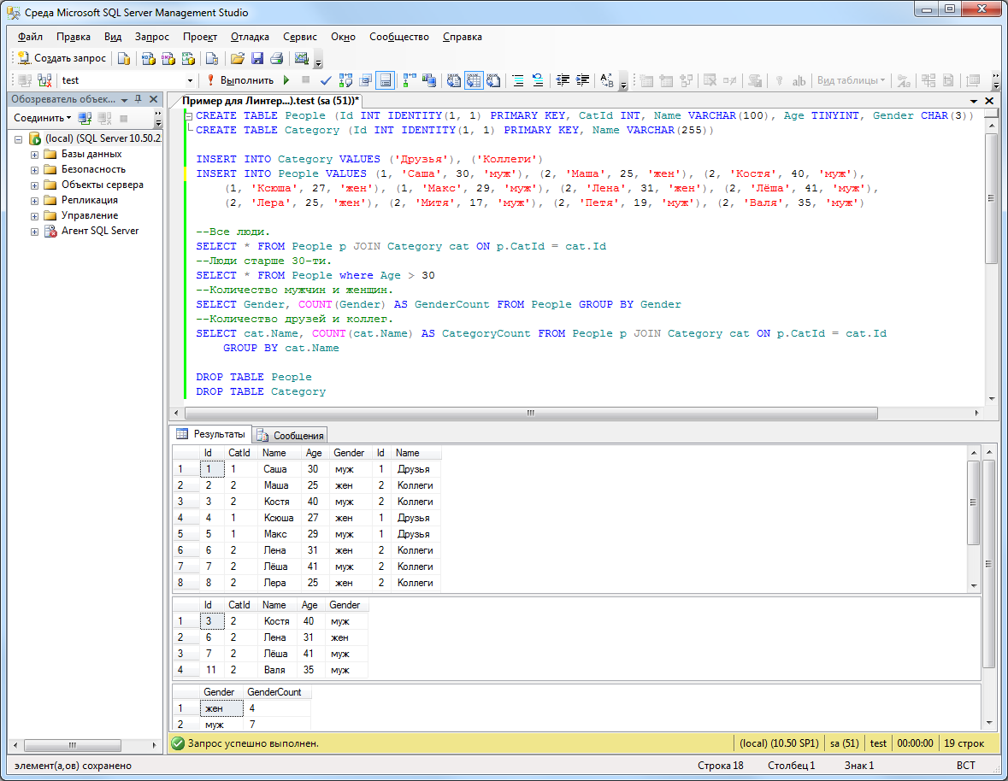Collapse the CREATE TABLE code block outline
Image resolution: width=1008 pixels, height=781 pixels.
pyautogui.click(x=188, y=116)
